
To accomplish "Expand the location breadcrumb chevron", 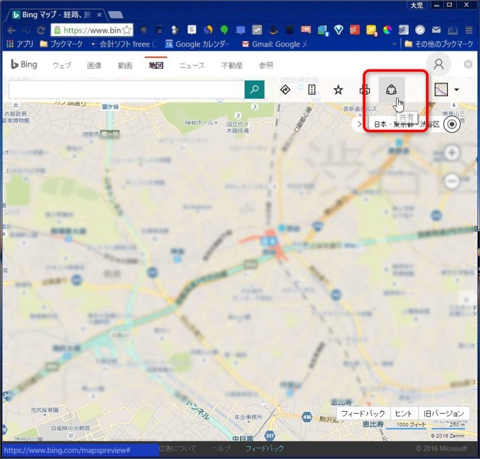I will pyautogui.click(x=359, y=125).
